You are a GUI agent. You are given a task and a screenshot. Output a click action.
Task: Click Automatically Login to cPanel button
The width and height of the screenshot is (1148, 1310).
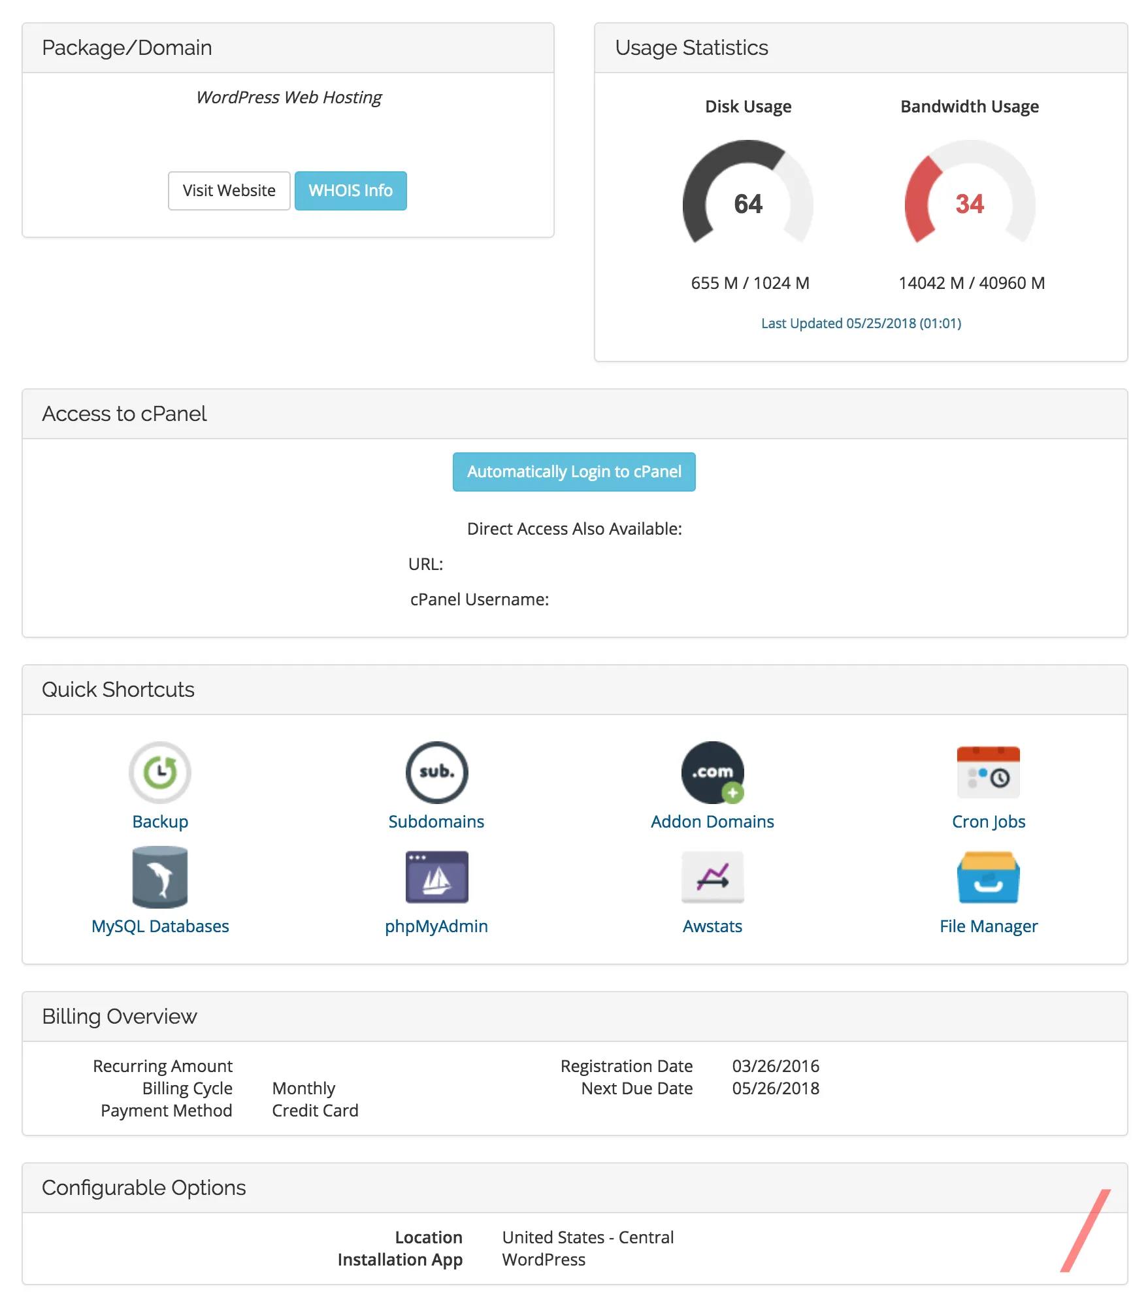pyautogui.click(x=574, y=472)
